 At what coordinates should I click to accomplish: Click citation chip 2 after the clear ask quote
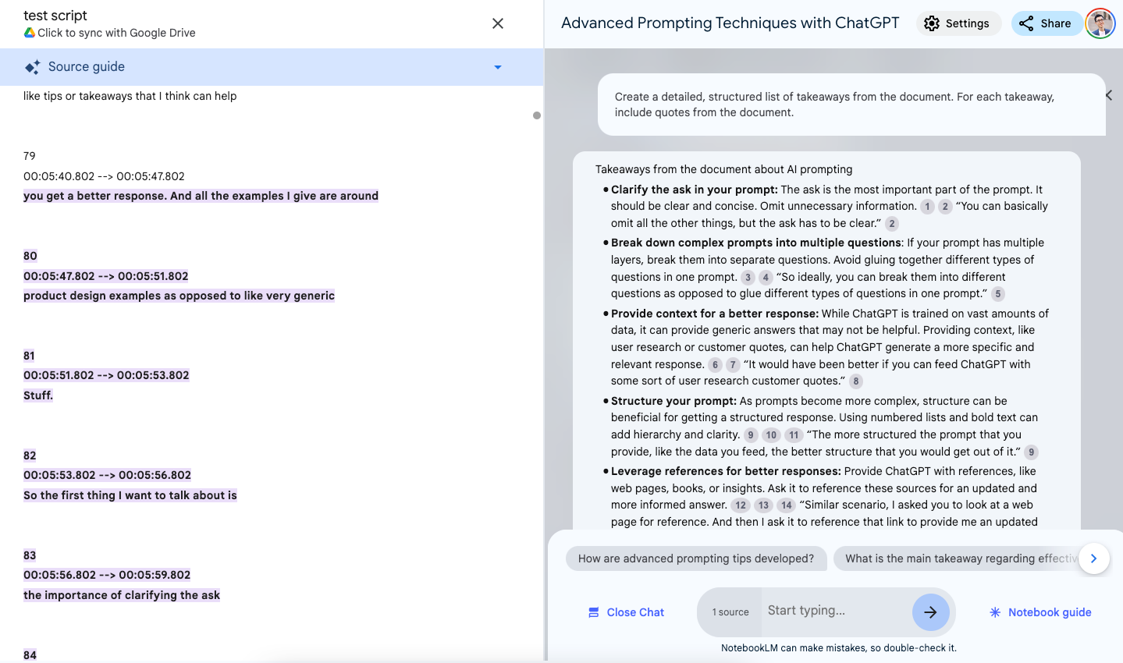891,224
